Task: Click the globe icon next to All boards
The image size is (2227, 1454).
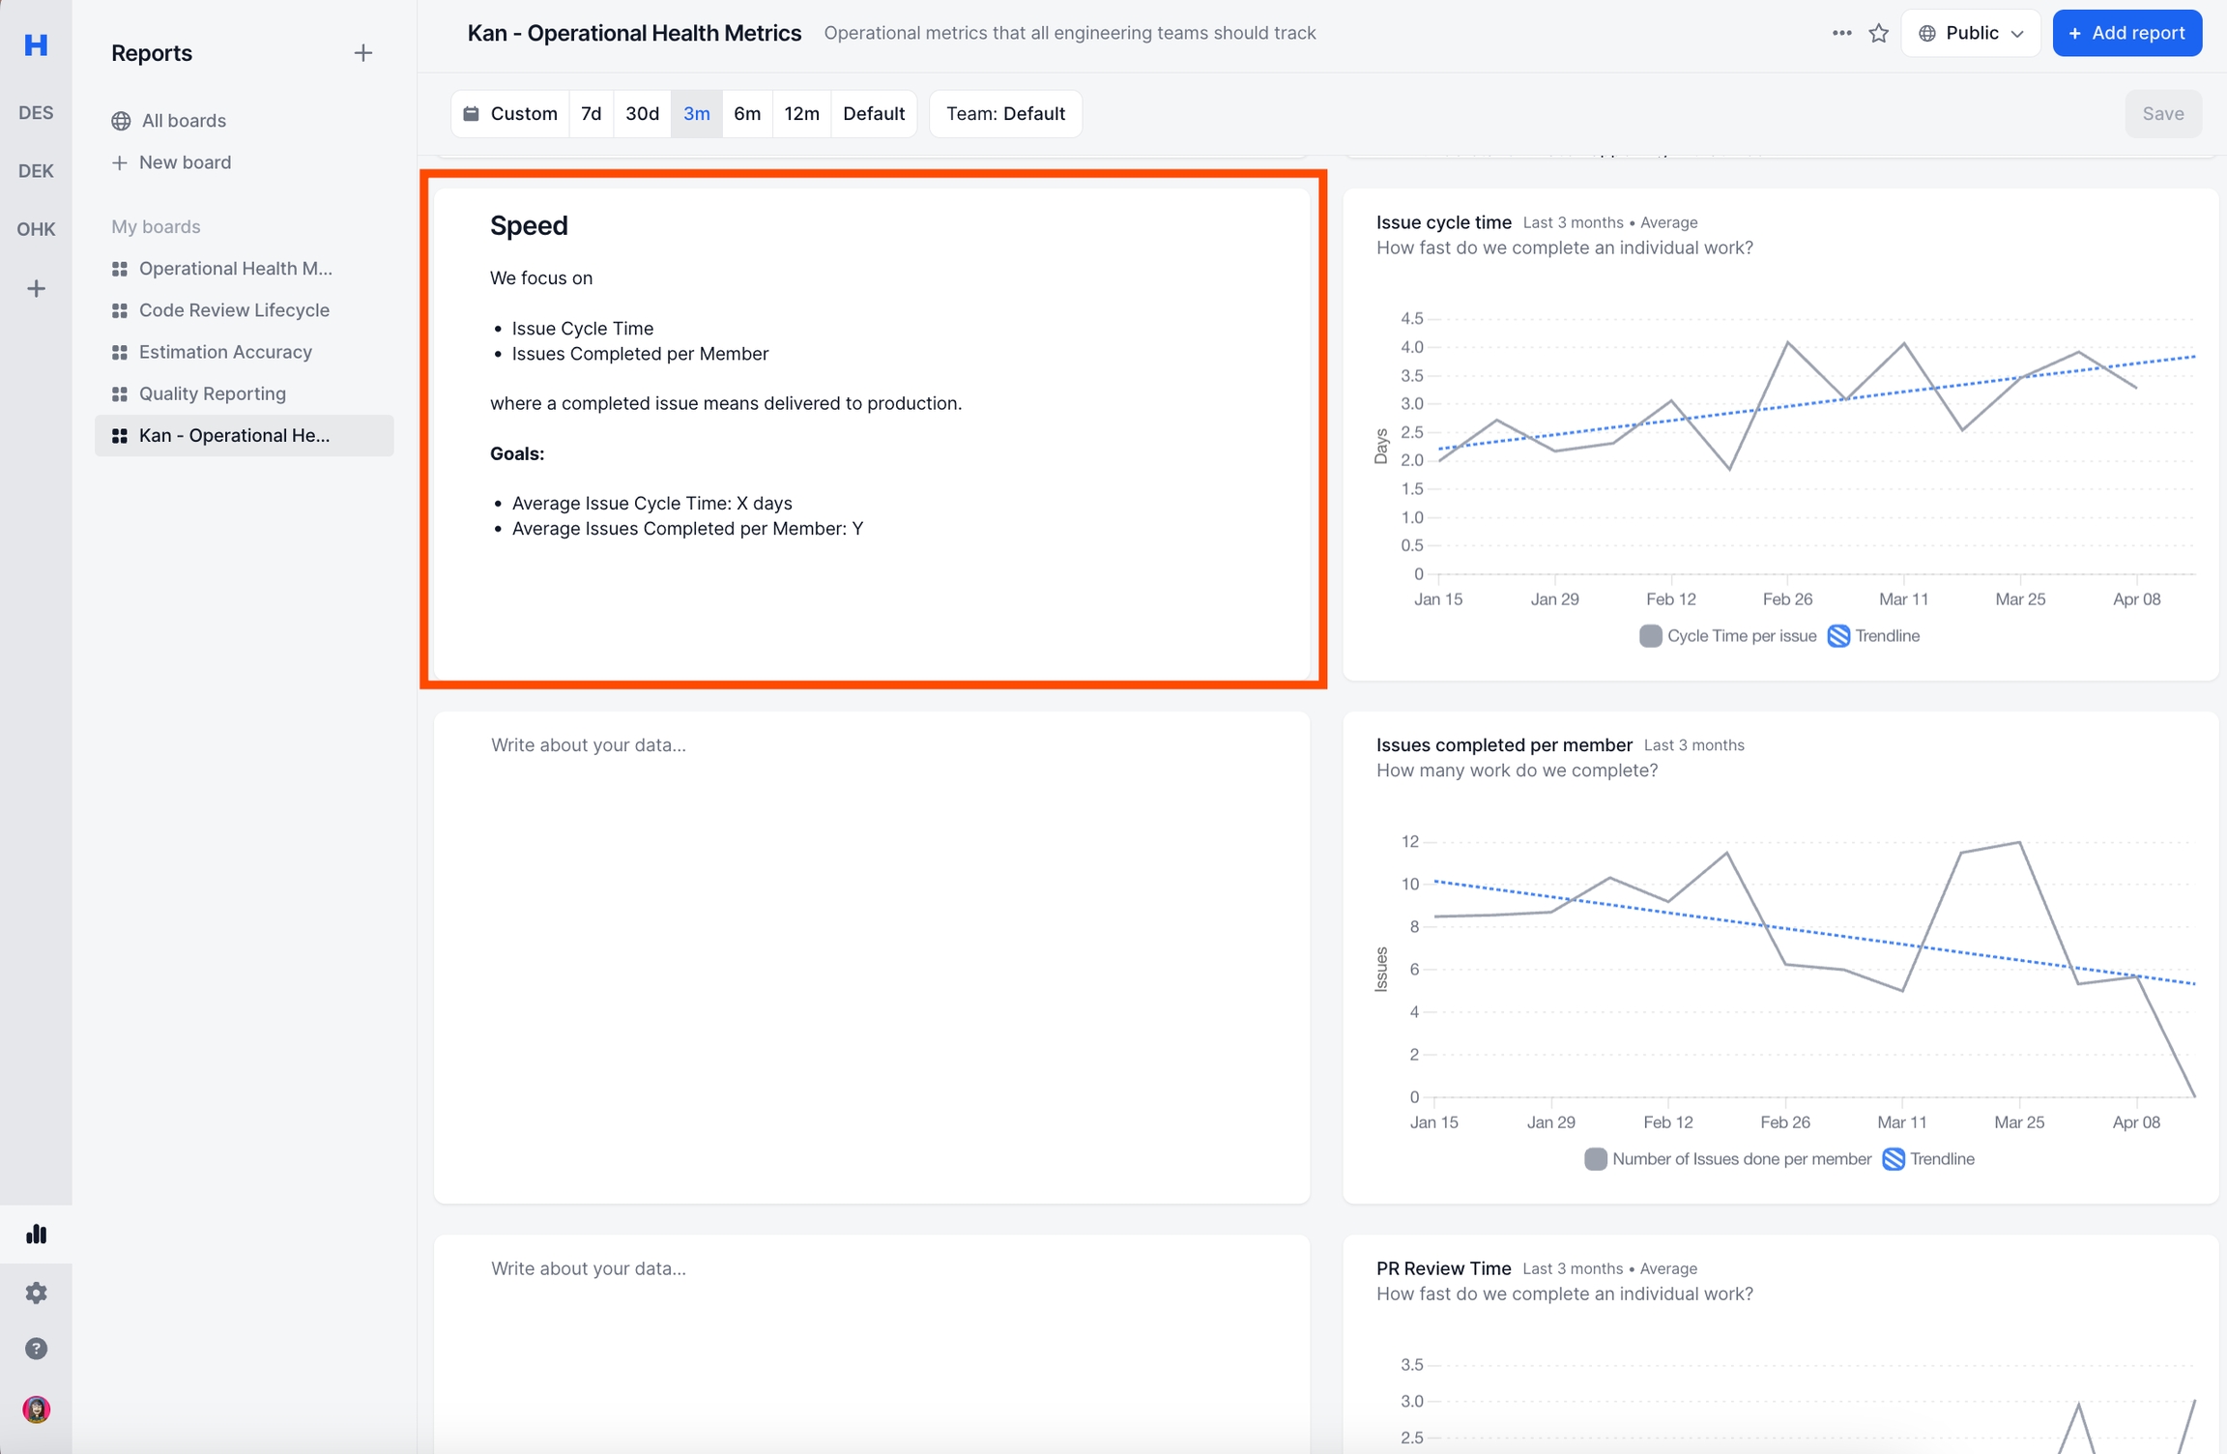Action: [x=121, y=121]
